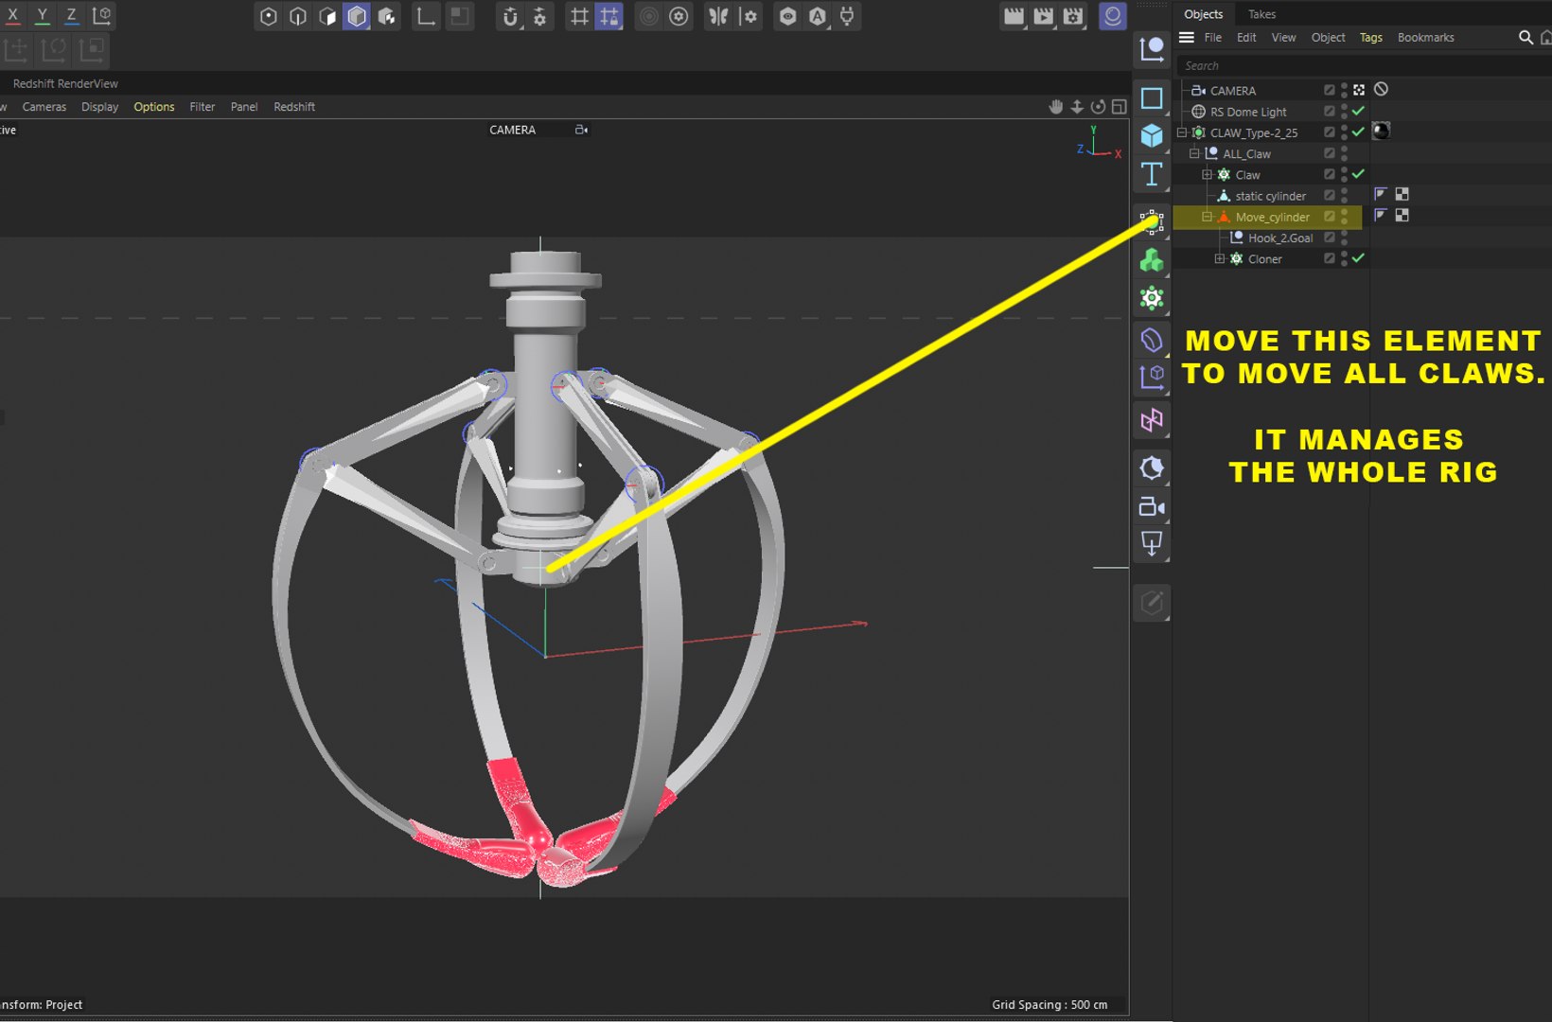Open the Render to Picture Viewer icon
This screenshot has width=1552, height=1022.
[x=1043, y=16]
